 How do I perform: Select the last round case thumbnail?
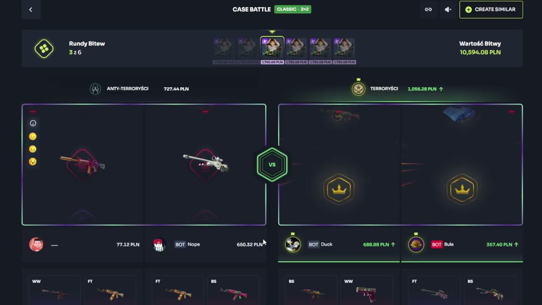tap(344, 51)
